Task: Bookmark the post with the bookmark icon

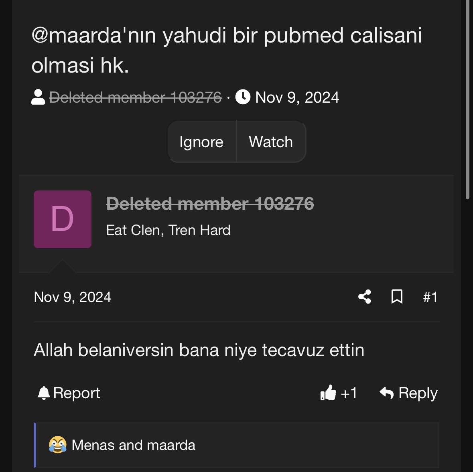Action: pyautogui.click(x=397, y=297)
